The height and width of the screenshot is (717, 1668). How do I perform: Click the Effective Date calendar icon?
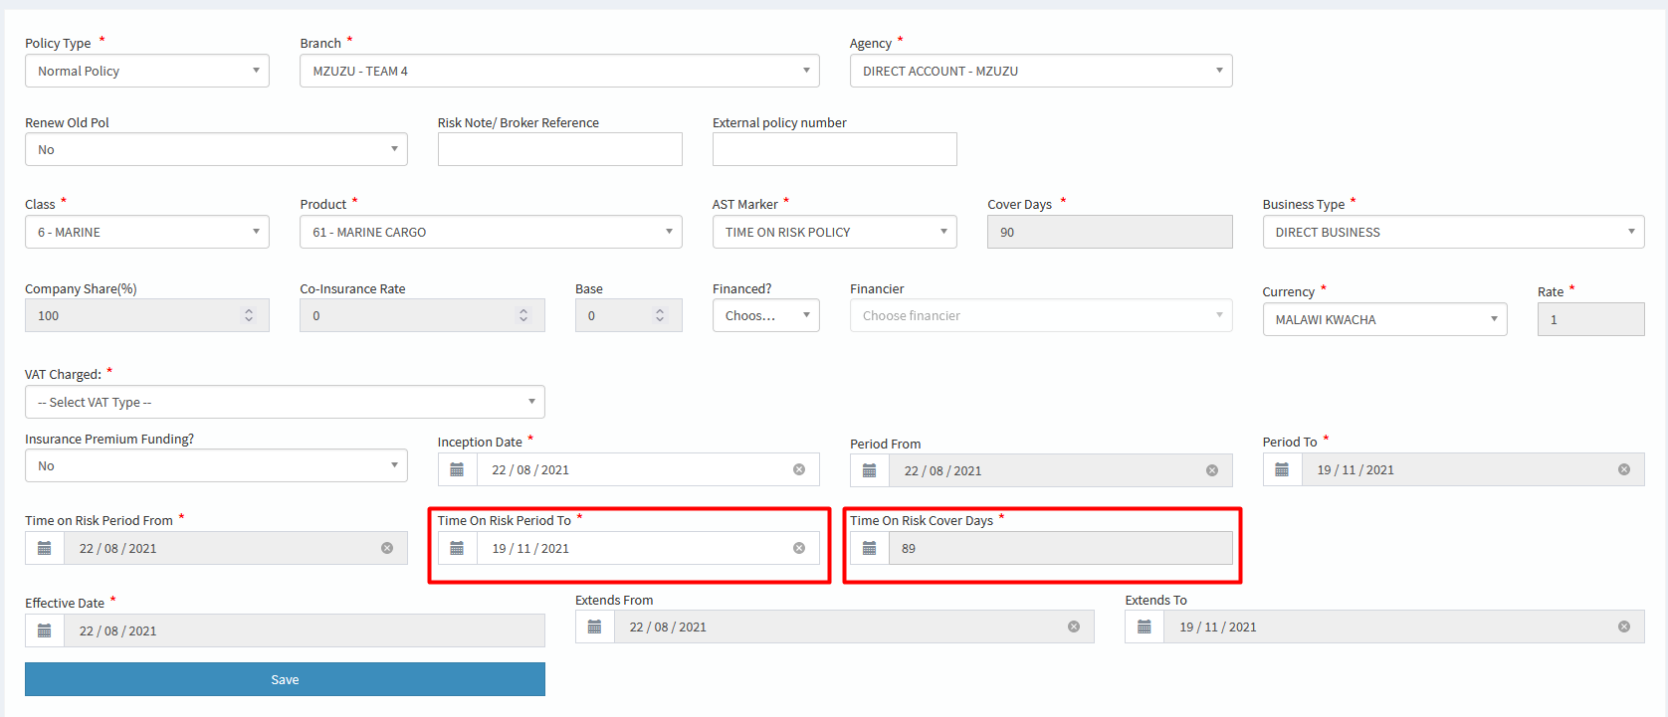pyautogui.click(x=45, y=630)
